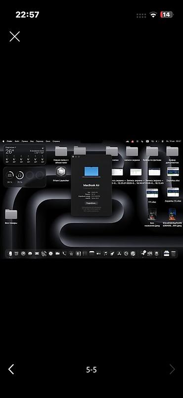Image resolution: width=183 pixels, height=398 pixels.
Task: Open the Справка menu
Action: [x=56, y=141]
